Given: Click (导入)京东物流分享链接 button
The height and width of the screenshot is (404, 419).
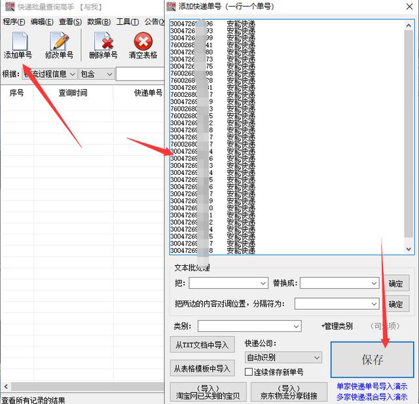Looking at the screenshot, I should point(289,392).
